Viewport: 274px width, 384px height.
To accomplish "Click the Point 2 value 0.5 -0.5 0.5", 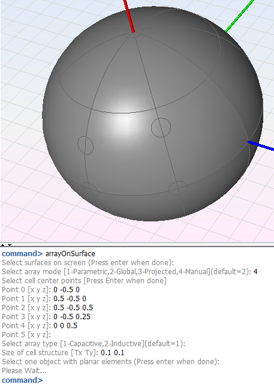I will point(73,308).
